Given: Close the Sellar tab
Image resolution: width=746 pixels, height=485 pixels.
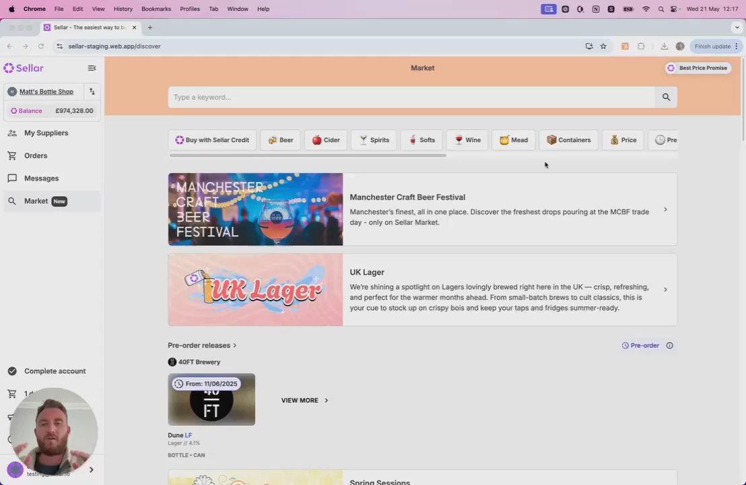Looking at the screenshot, I should pyautogui.click(x=134, y=28).
